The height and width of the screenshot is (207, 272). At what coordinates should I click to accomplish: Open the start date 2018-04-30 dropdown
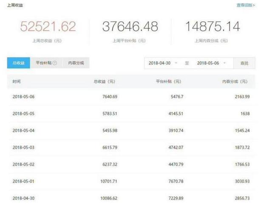click(163, 63)
